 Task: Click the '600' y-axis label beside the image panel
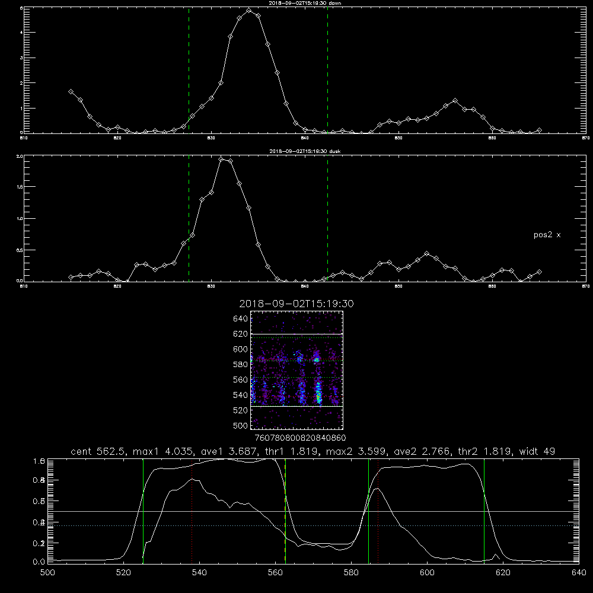point(241,349)
